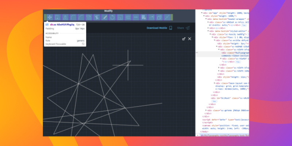Click the paper-plane Share icon
This screenshot has height=146, width=292.
(x=188, y=28)
